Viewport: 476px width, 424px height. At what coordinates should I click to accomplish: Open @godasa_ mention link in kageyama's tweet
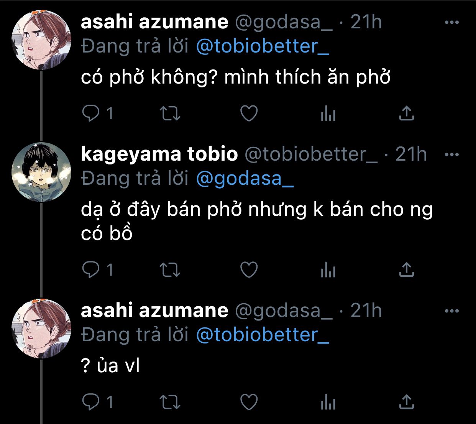[x=245, y=179]
